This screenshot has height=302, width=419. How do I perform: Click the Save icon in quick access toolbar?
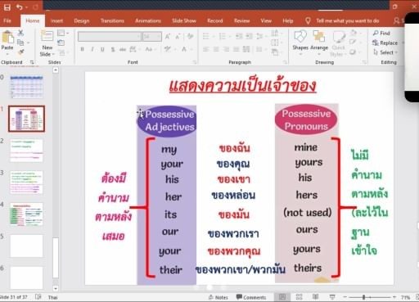(7, 7)
